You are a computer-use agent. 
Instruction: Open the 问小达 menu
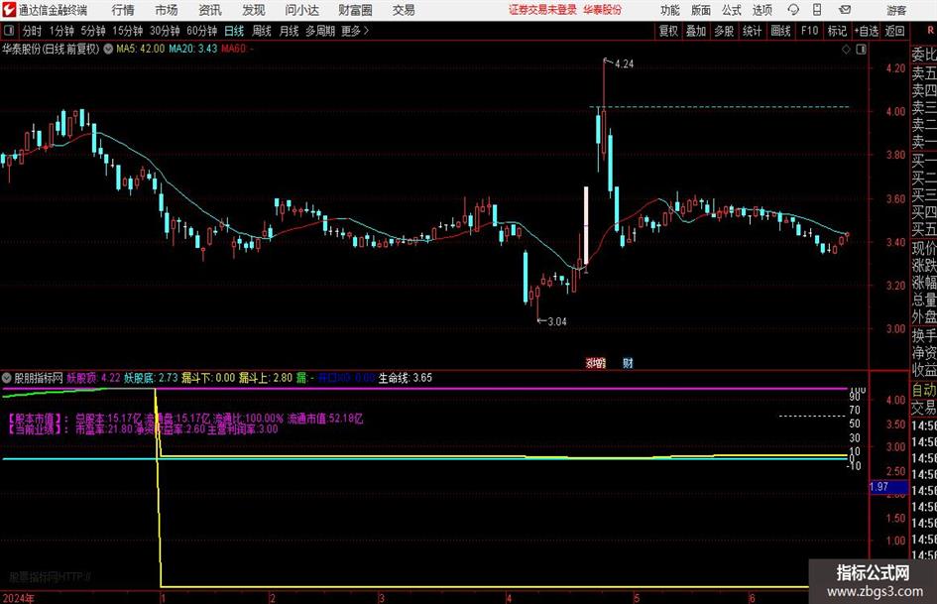(x=301, y=10)
